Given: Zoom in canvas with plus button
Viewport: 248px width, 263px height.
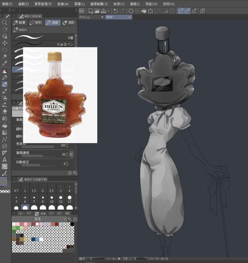Looking at the screenshot, I should coord(114,259).
